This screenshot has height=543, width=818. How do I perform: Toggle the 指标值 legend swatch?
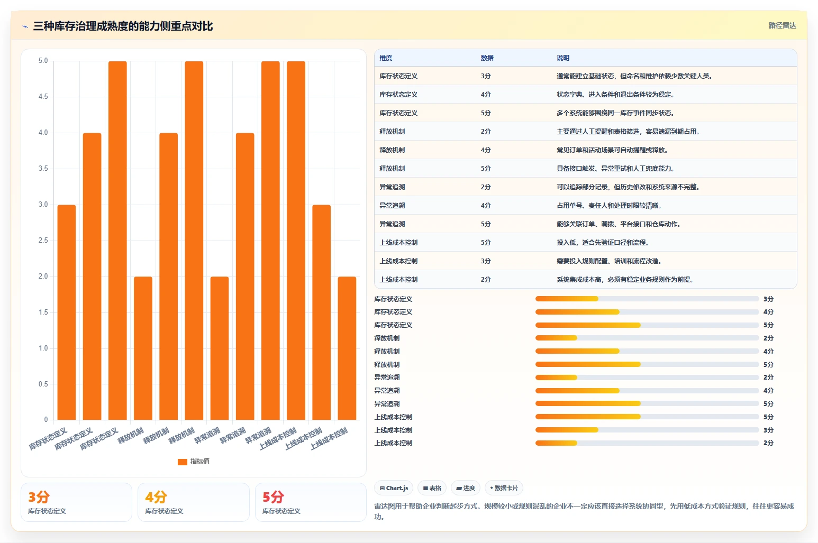point(183,462)
